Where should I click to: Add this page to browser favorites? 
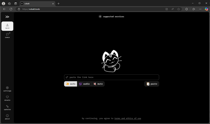178,9
